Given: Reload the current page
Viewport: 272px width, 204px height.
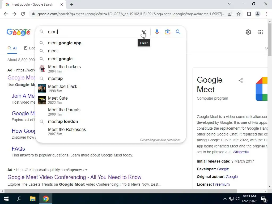Looking at the screenshot, I should click(23, 14).
